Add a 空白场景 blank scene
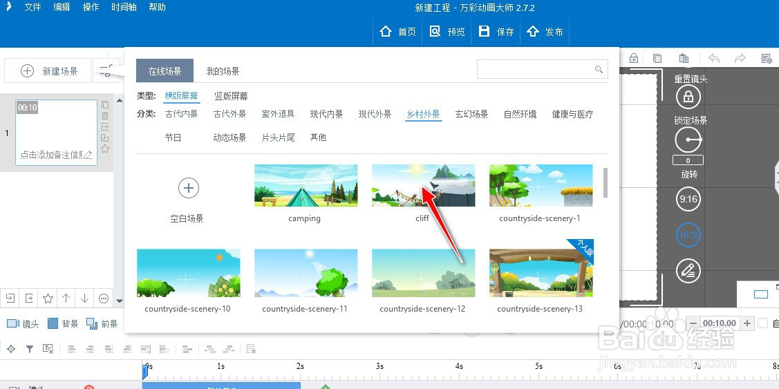Viewport: 779px width, 389px height. (188, 188)
